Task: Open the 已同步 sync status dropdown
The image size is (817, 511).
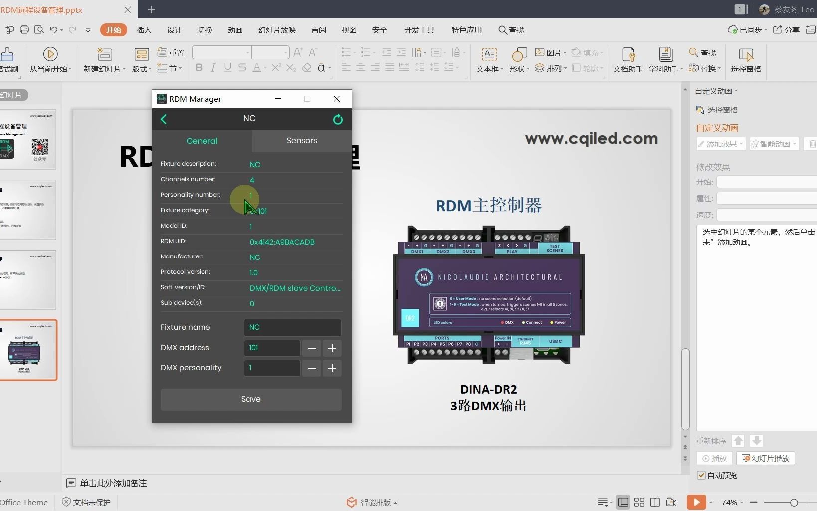Action: [x=747, y=30]
